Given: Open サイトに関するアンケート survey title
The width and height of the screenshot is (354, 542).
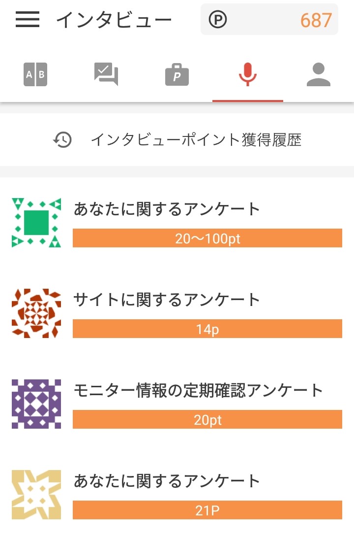Looking at the screenshot, I should 167,300.
